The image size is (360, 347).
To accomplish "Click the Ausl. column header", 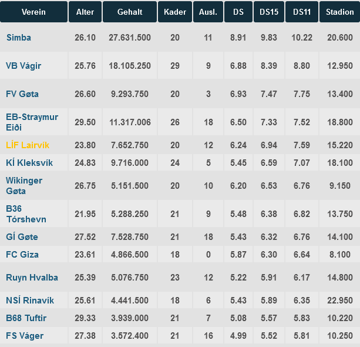I will (x=208, y=12).
